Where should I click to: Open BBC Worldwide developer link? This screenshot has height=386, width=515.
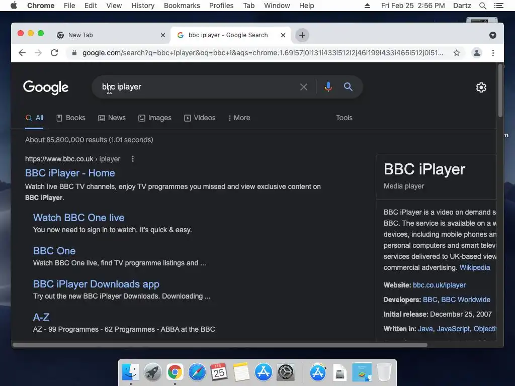point(466,300)
